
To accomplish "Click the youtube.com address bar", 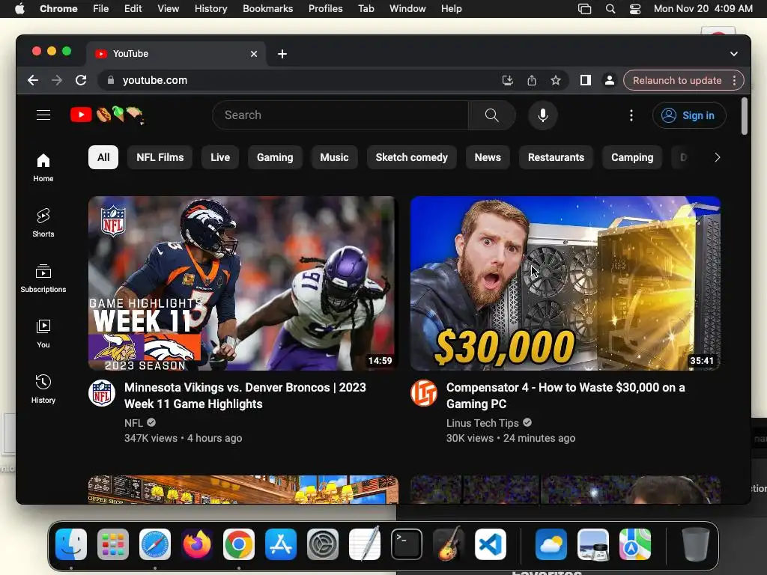I will [303, 80].
